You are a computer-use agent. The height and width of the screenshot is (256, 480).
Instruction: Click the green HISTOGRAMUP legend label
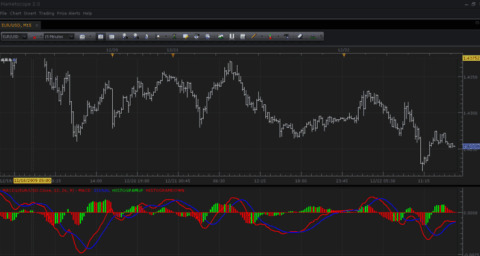tap(127, 190)
